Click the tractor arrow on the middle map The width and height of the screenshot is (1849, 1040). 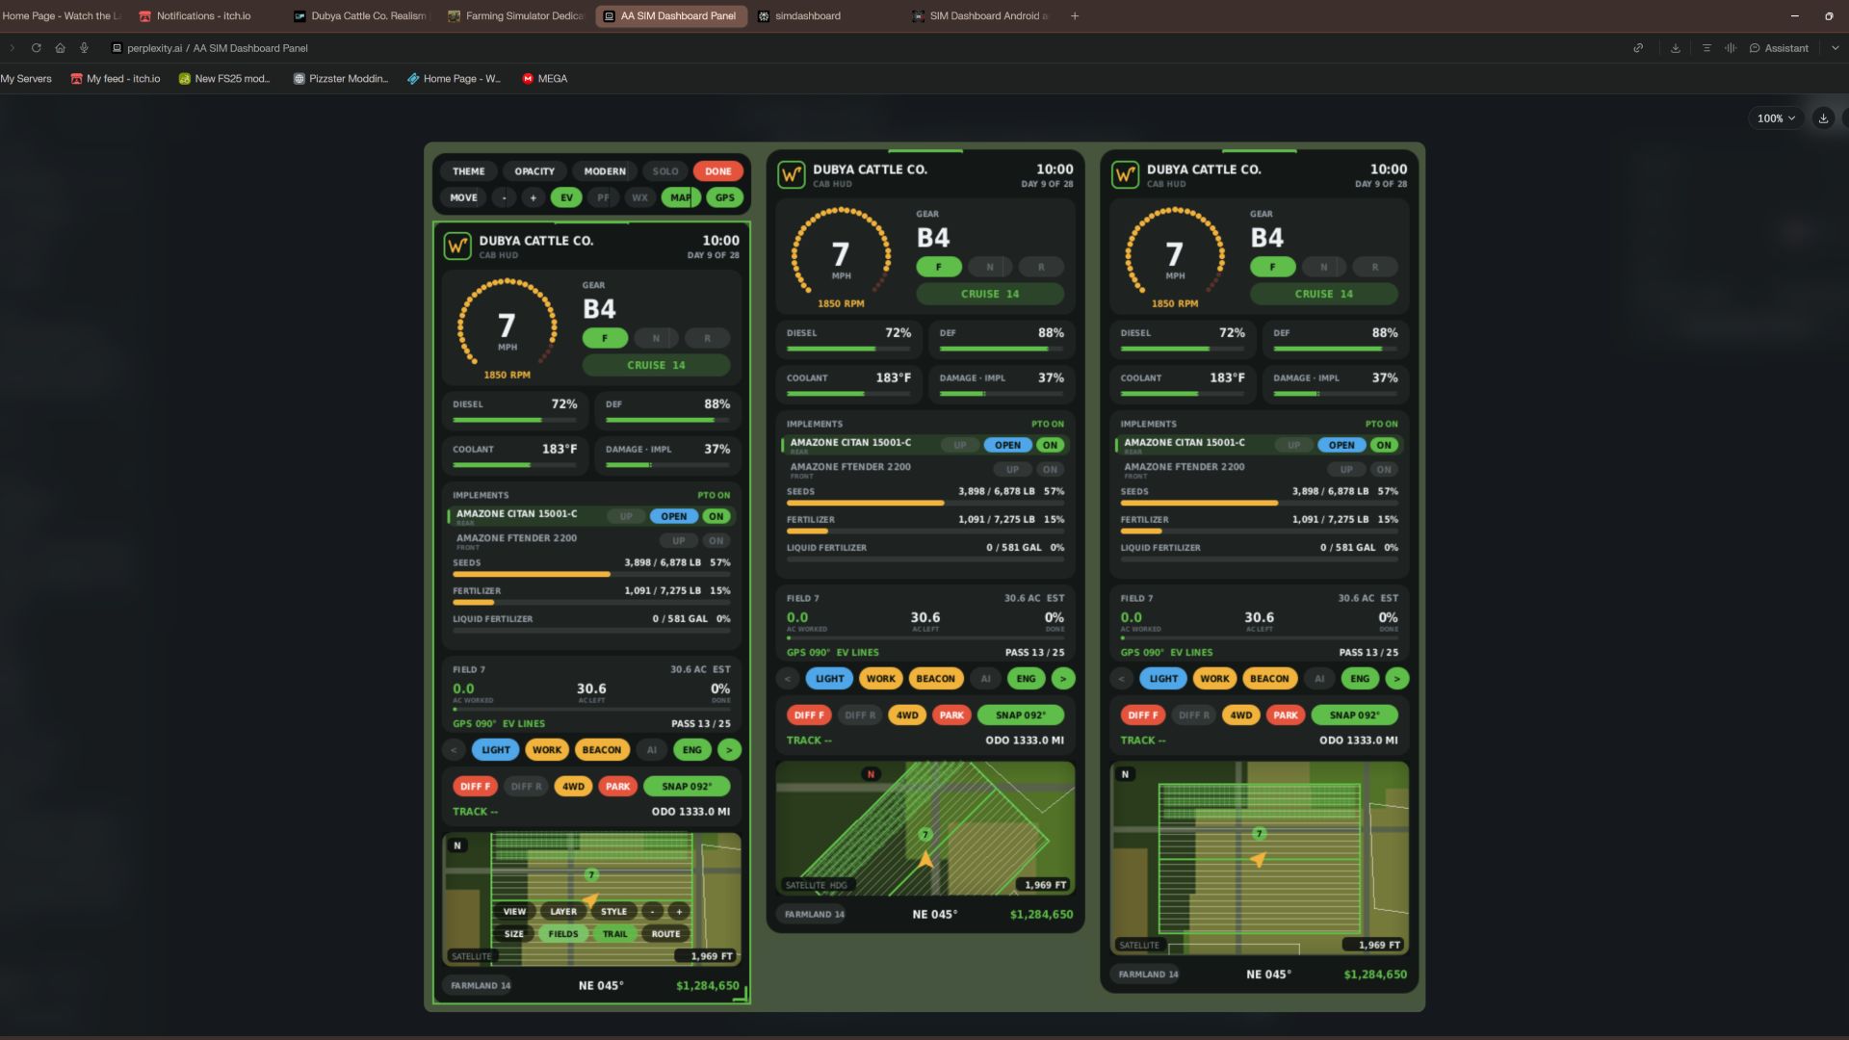925,859
